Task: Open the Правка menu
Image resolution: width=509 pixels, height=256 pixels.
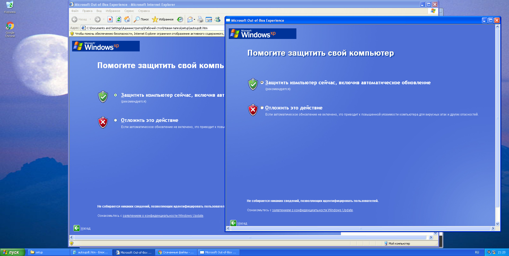Action: point(87,11)
